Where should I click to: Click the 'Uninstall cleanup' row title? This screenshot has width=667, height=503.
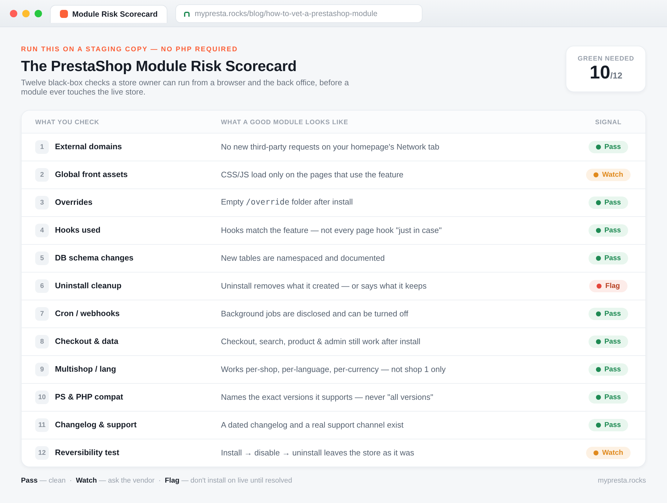point(88,285)
